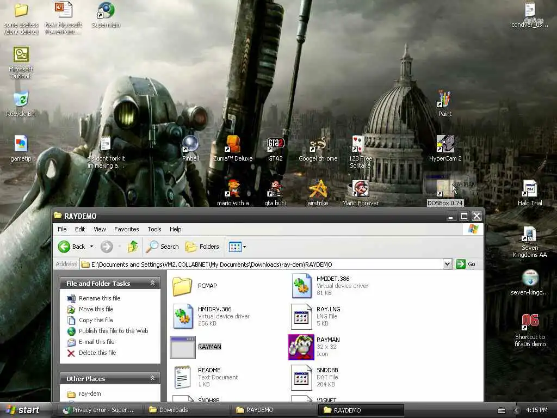Viewport: 557px width, 418px height.
Task: Select the PCMAP folder
Action: tap(195, 286)
